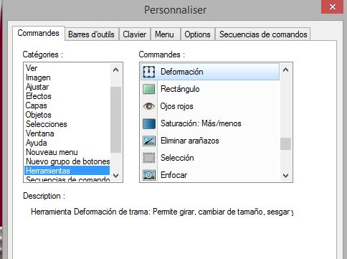Choose Nuevo grupo de botones category
Screen dimensions: 347x259
point(68,161)
